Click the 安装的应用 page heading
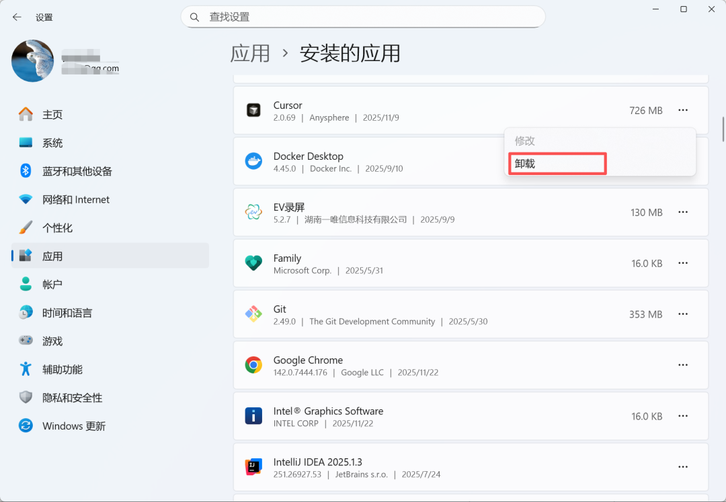The width and height of the screenshot is (726, 502). (x=350, y=53)
